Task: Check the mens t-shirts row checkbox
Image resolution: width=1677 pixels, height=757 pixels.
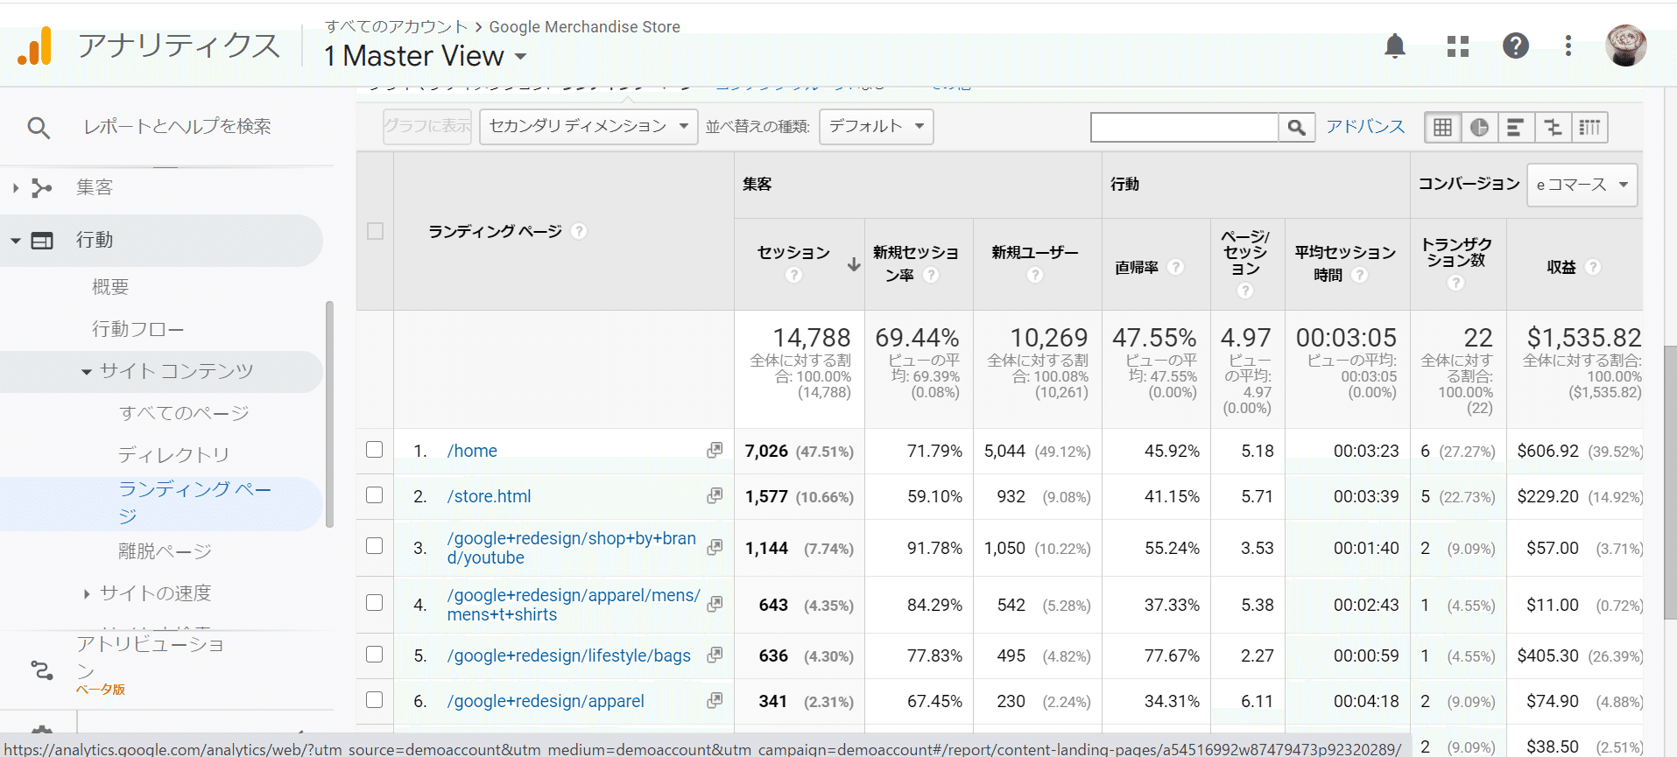Action: 375,603
